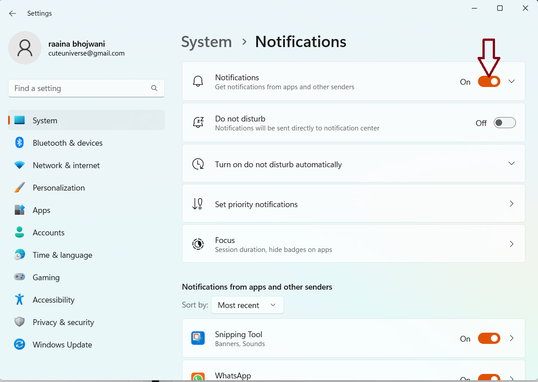Click the Bluetooth & devices icon
The width and height of the screenshot is (538, 382).
point(19,143)
